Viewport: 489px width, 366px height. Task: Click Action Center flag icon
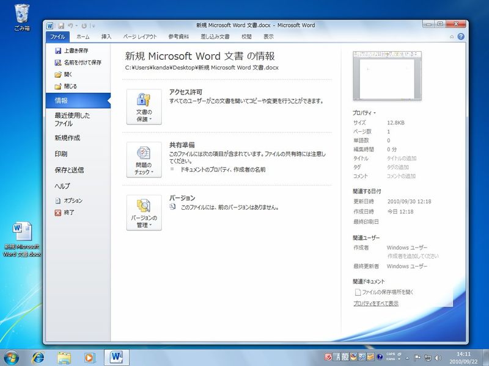click(417, 357)
